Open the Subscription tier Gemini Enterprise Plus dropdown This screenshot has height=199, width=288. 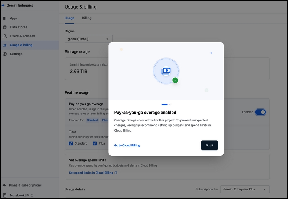coord(245,189)
